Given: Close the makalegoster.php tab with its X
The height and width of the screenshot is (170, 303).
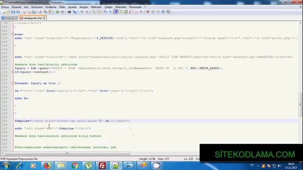Looking at the screenshot, I should [44, 18].
